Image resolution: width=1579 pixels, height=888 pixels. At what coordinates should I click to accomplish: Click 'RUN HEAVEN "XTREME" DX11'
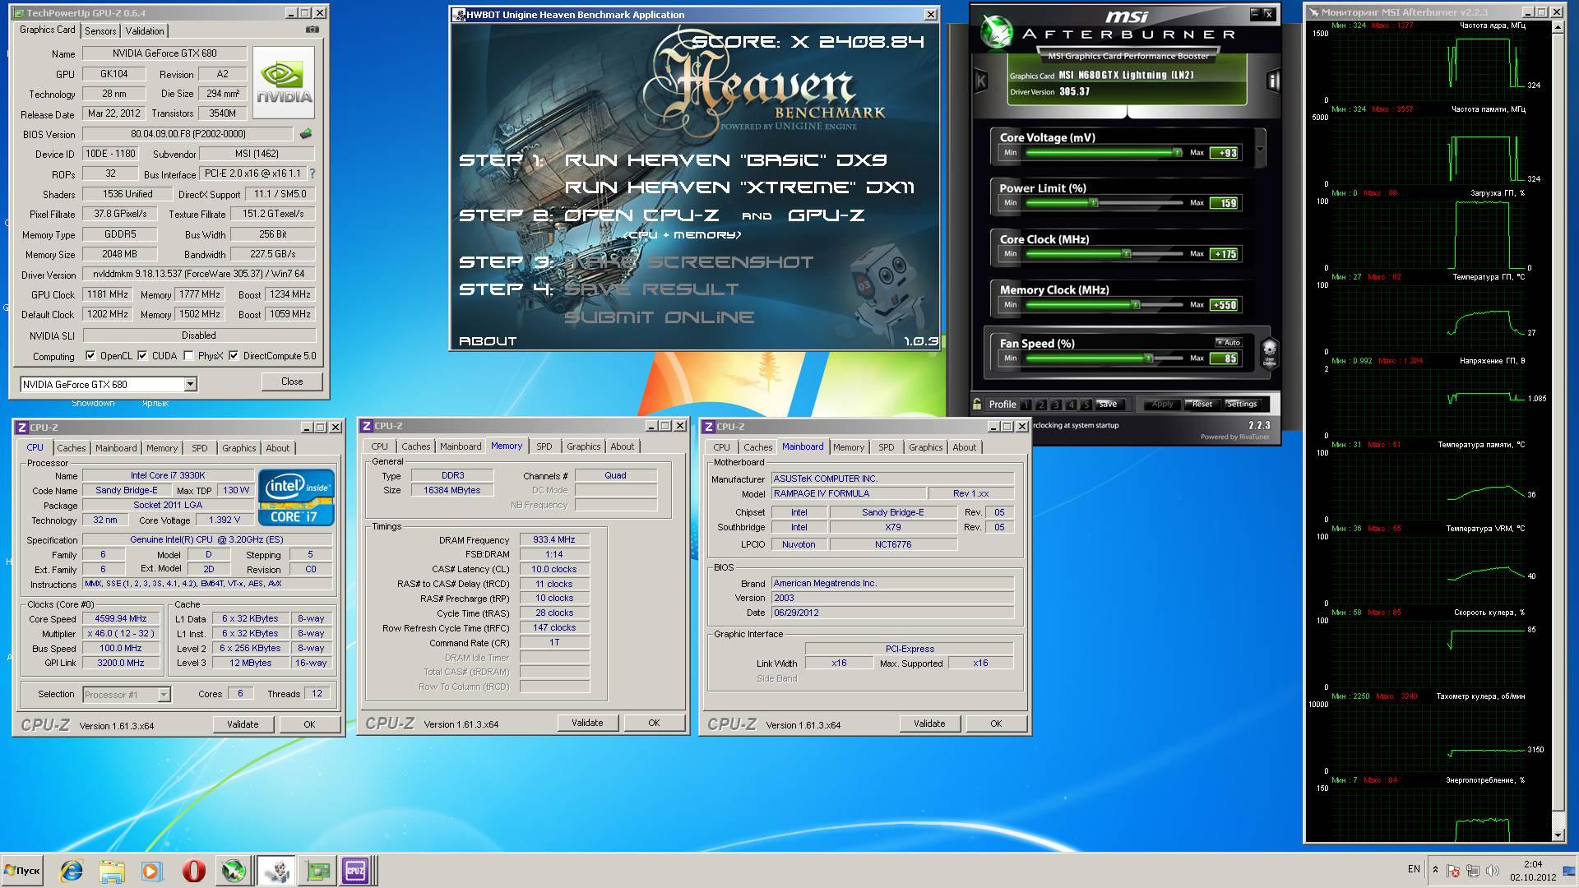pos(739,187)
